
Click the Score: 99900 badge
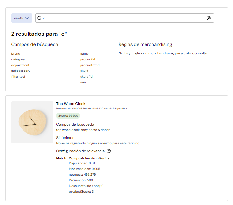68,116
